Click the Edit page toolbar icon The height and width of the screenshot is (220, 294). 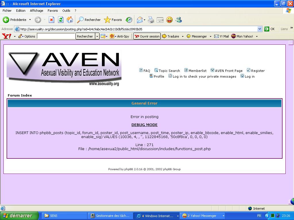tap(160, 20)
